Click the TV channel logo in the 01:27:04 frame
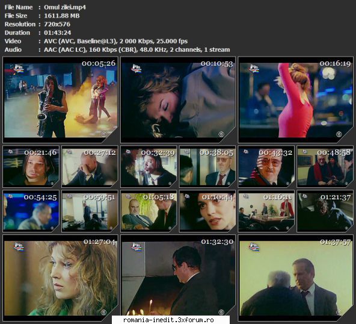This screenshot has width=356, height=324. click(x=19, y=246)
